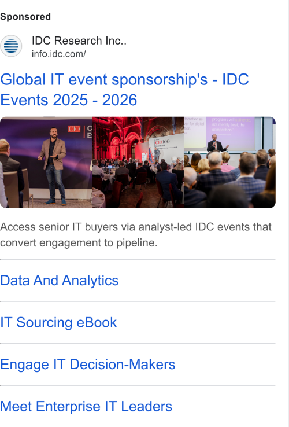Click the seated man at first photo's left edge
Viewport: 289px width, 427px height.
(x=11, y=174)
